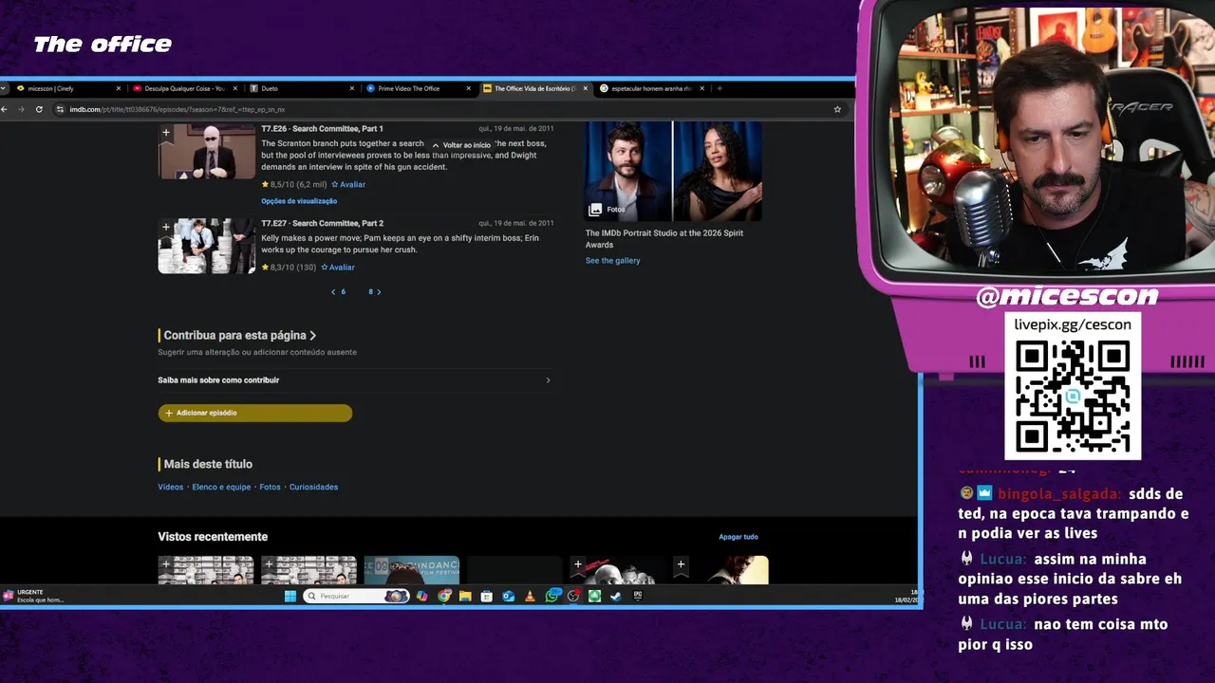Open Outlook from taskbar

[x=508, y=596]
